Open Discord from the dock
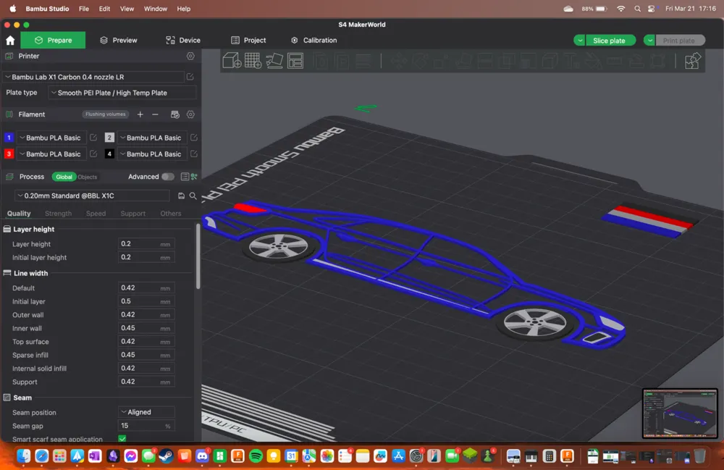 point(202,456)
